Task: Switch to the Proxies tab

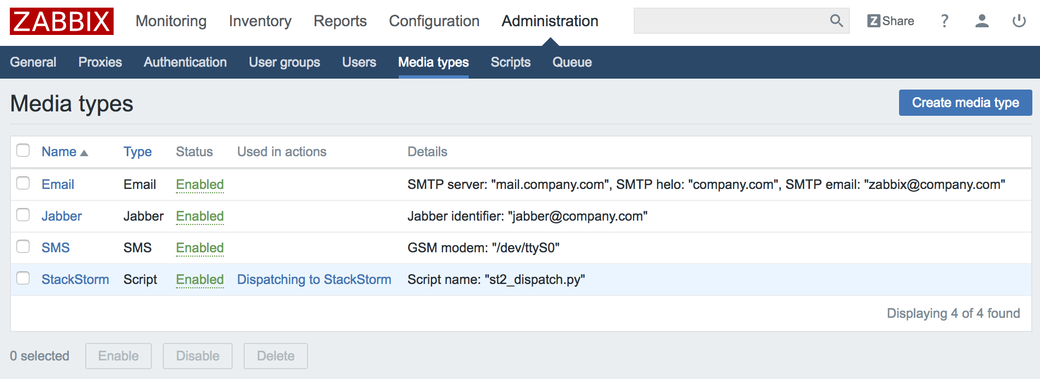Action: 100,62
